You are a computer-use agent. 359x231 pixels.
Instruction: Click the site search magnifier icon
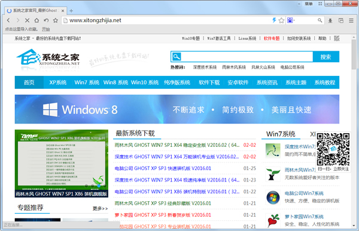point(177,57)
